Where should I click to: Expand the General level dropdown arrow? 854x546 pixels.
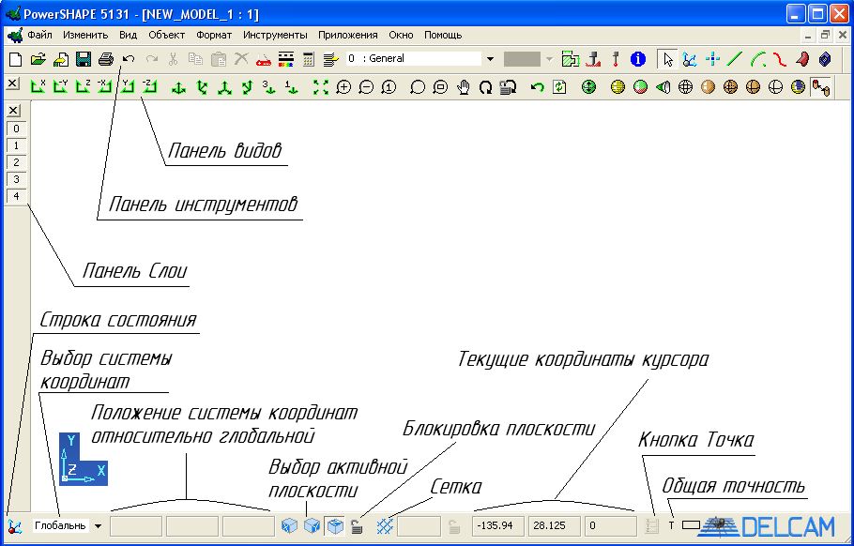click(x=490, y=59)
